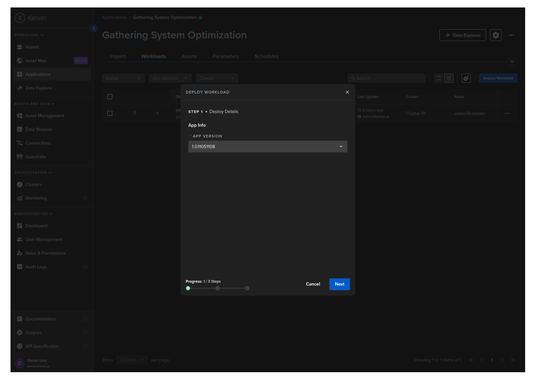Screen dimensions: 536x380
Task: Open the workload row's three-dot actions menu
Action: [x=507, y=114]
